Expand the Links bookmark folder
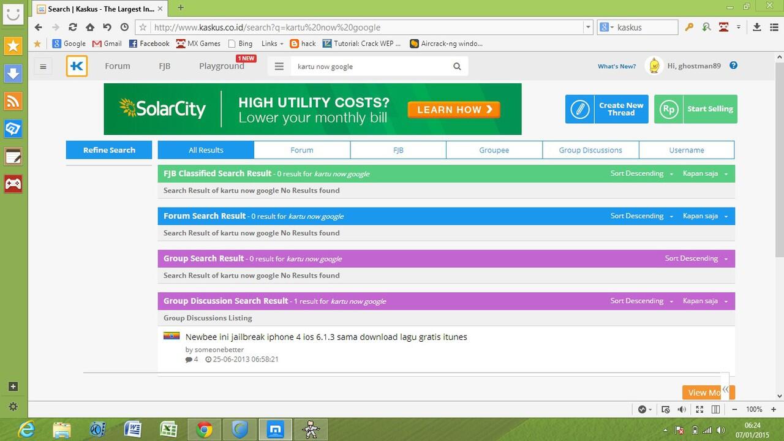The height and width of the screenshot is (441, 784). [x=272, y=43]
